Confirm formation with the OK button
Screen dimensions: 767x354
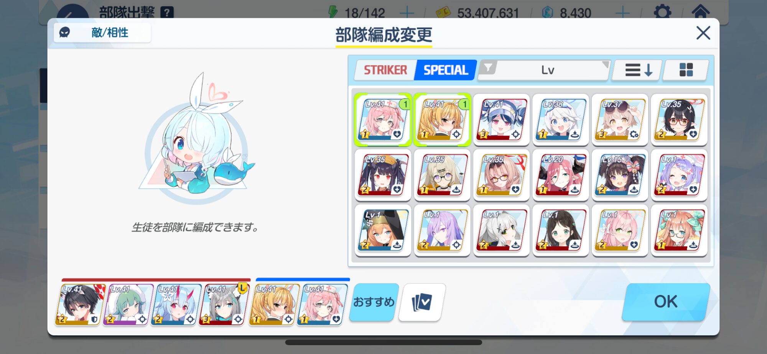pos(666,302)
